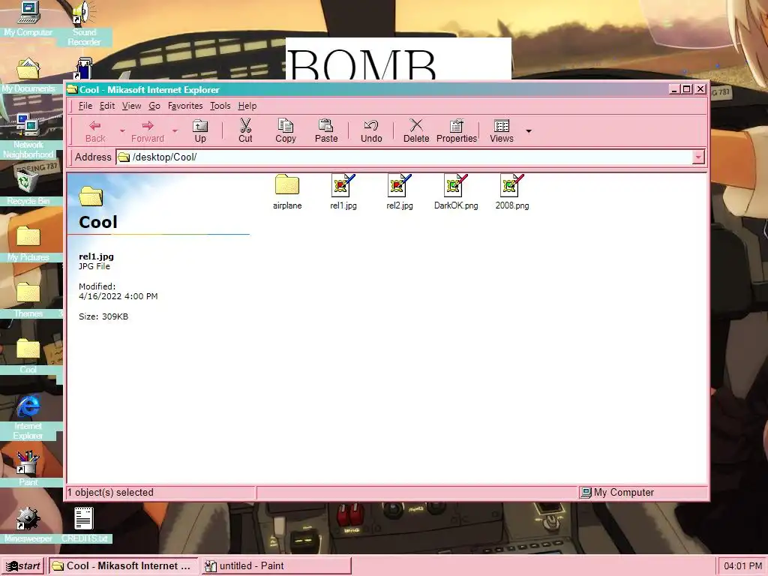Select My Pictures desktop folder
The height and width of the screenshot is (576, 768).
tap(28, 244)
